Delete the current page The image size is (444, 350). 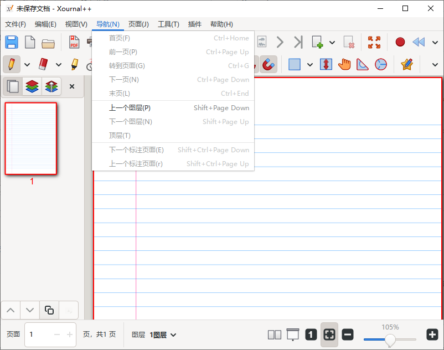[349, 42]
